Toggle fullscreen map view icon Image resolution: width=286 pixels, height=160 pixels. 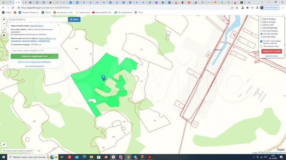point(4,30)
